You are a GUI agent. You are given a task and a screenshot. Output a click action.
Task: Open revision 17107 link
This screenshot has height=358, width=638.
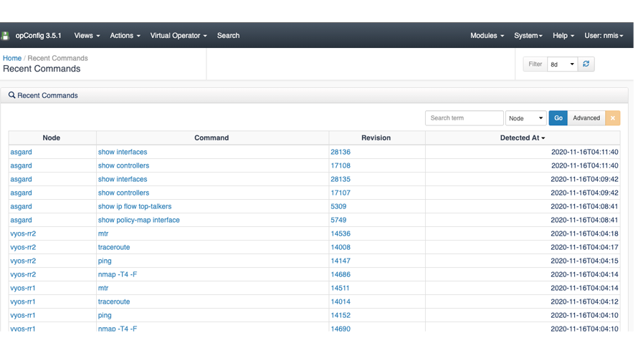(x=341, y=193)
